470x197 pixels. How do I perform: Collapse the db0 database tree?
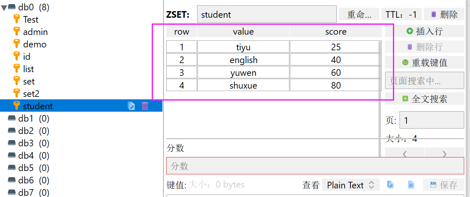point(4,8)
